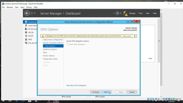Image resolution: width=183 pixels, height=103 pixels.
Task: Click VirtualBox USB status icon
Action: click(x=158, y=99)
